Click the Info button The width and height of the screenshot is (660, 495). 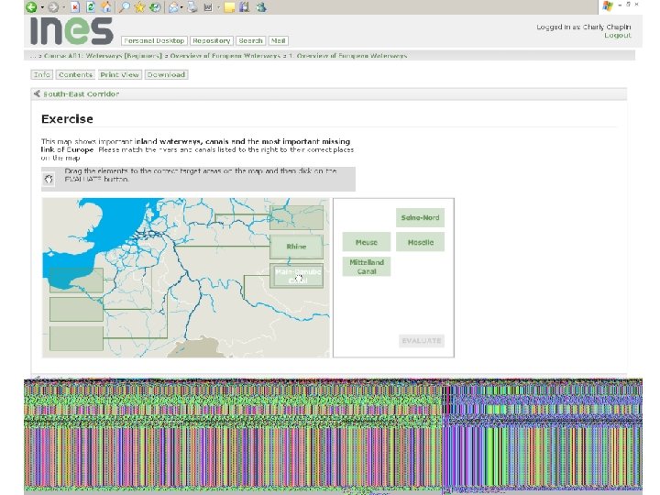pos(41,74)
